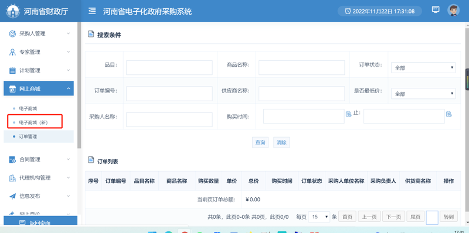Open the 是否最低价 dropdown

[423, 94]
